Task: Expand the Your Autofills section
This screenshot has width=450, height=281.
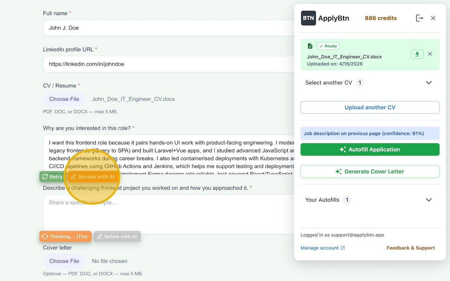Action: pyautogui.click(x=429, y=200)
